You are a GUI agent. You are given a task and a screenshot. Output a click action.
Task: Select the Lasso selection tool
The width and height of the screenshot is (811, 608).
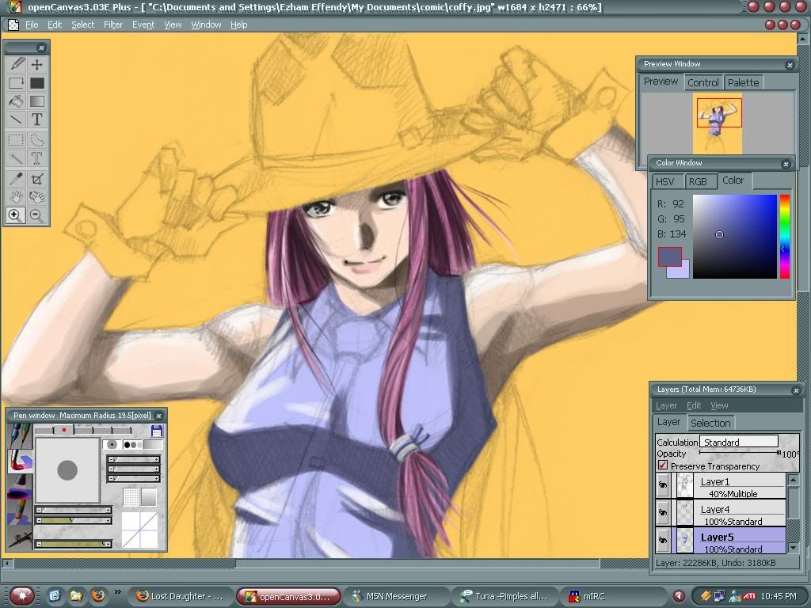point(36,140)
